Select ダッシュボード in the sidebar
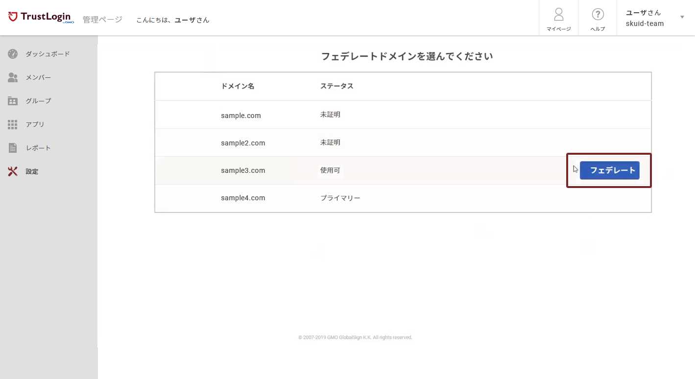The height and width of the screenshot is (379, 695). click(48, 54)
